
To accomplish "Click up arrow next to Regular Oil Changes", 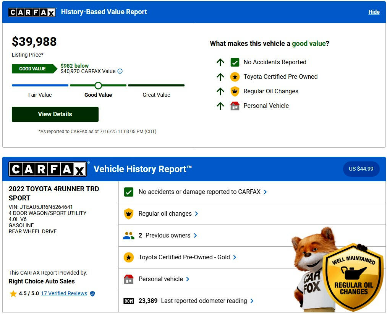I will point(220,91).
